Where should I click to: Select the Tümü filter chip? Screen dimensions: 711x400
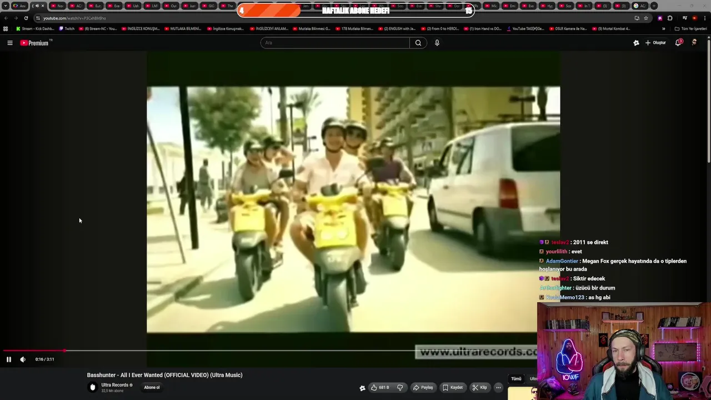point(516,379)
